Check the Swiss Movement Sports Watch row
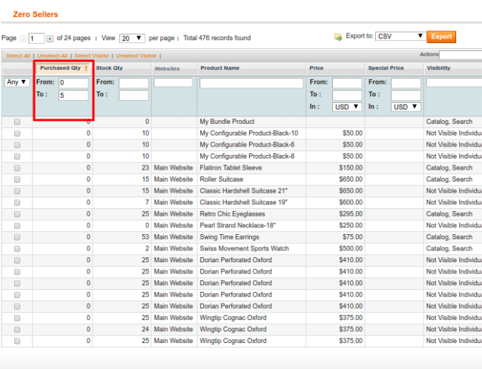The width and height of the screenshot is (482, 369). click(17, 249)
